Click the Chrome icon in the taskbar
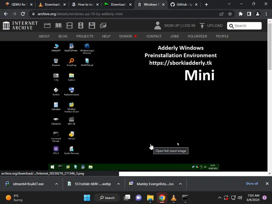 pyautogui.click(x=162, y=198)
